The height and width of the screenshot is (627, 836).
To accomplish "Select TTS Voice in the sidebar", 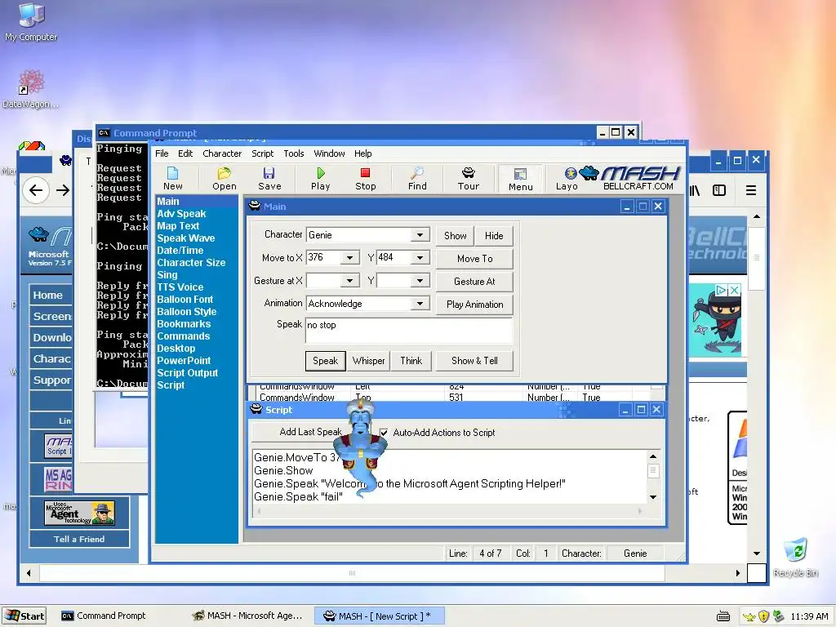I will pos(180,287).
